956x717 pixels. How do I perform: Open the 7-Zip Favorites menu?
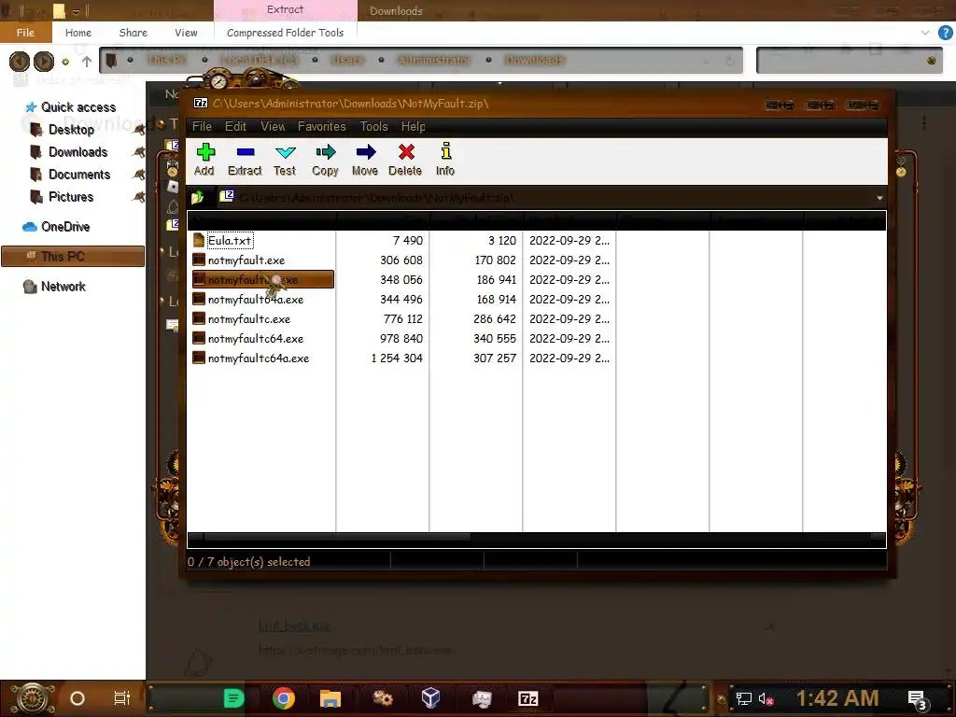tap(321, 126)
